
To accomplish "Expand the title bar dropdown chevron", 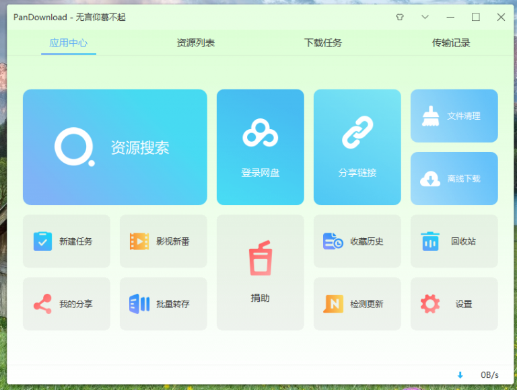I will [425, 17].
